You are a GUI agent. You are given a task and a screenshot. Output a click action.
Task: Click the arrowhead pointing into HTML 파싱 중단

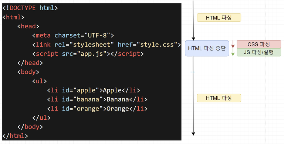(x=193, y=39)
